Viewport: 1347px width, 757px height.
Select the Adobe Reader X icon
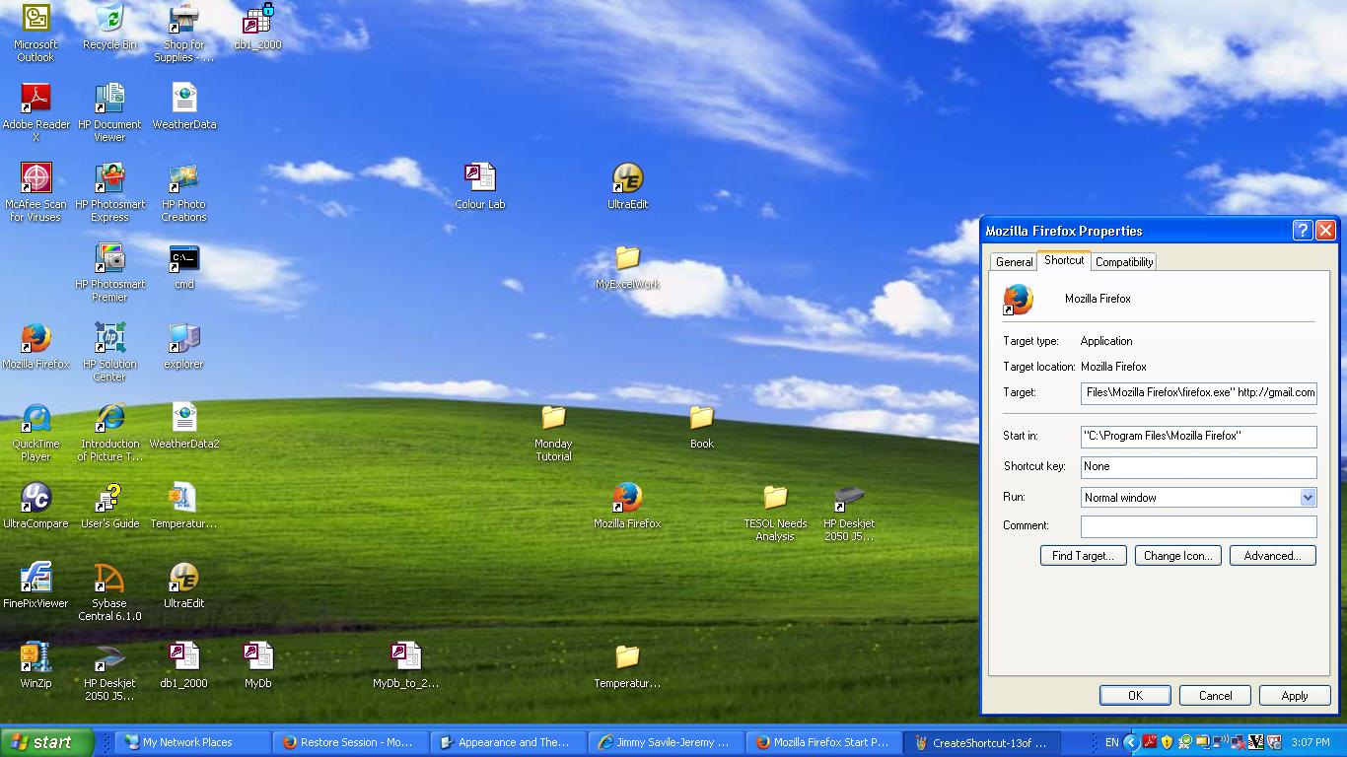35,99
